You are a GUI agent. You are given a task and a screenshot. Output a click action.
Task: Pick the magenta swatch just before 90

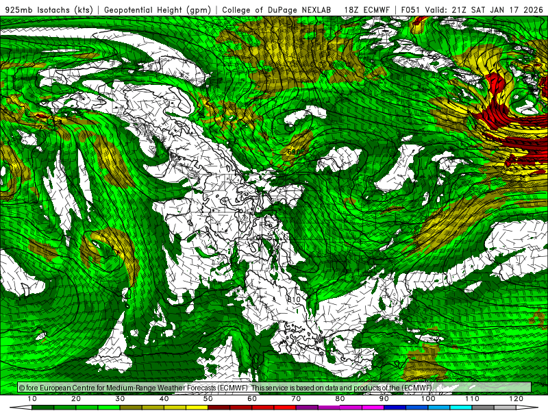click(x=373, y=408)
